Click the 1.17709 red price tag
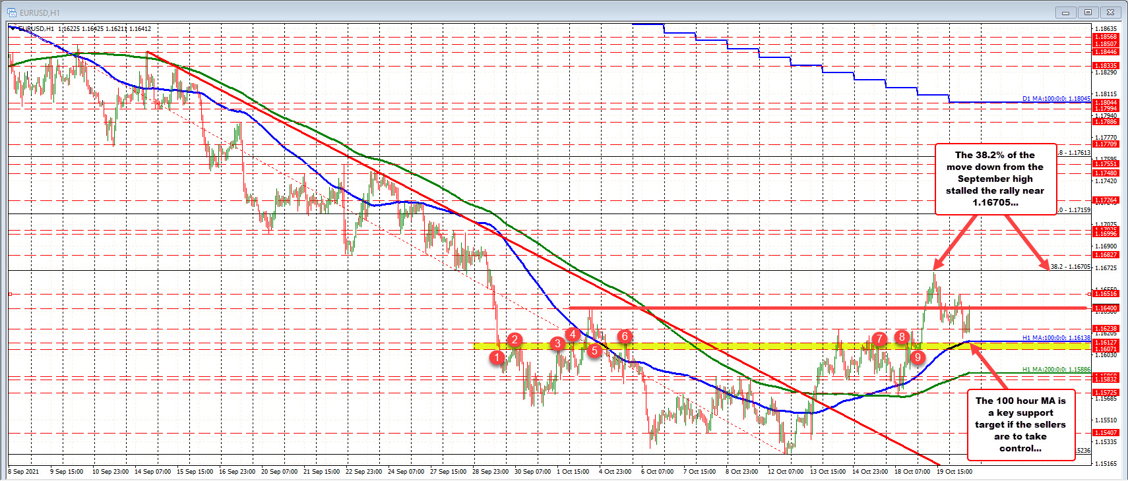The width and height of the screenshot is (1128, 481). click(x=1106, y=144)
